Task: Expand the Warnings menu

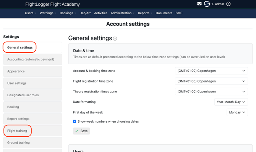Action: tap(48, 13)
